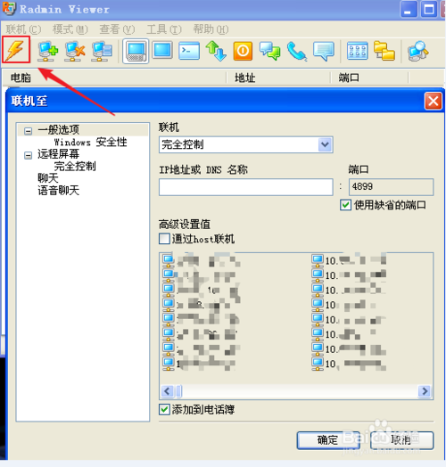Viewport: 446px width, 467px height.
Task: Click the 端口 column header
Action: [x=369, y=78]
